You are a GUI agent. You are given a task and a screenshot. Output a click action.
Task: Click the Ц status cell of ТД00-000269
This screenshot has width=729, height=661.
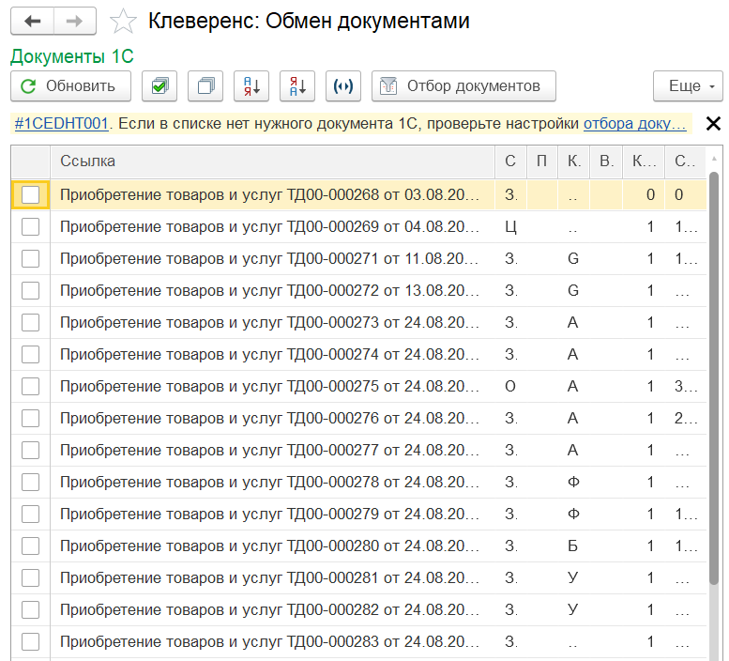510,227
